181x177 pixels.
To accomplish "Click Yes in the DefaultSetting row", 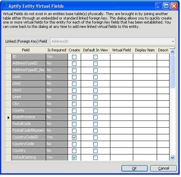I will point(50,157).
